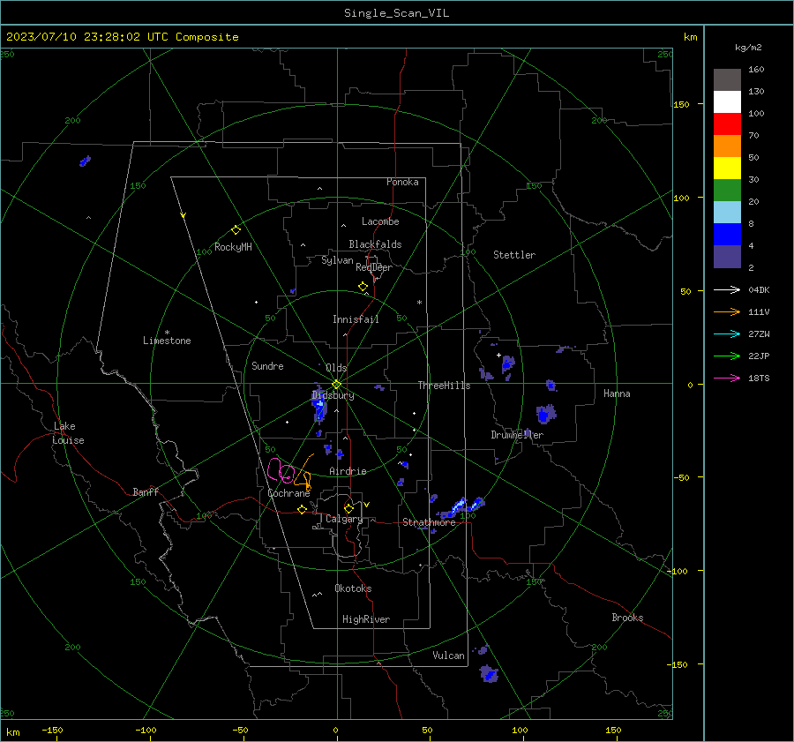Click the storm cell northeast of ThreeHills
Image resolution: width=794 pixels, height=742 pixels.
tap(507, 364)
